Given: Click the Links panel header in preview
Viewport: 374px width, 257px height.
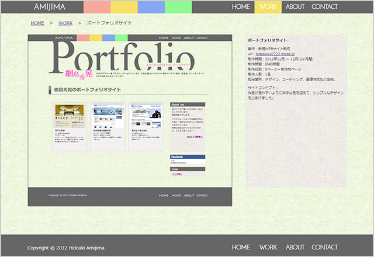Looking at the screenshot, I should tap(188, 169).
